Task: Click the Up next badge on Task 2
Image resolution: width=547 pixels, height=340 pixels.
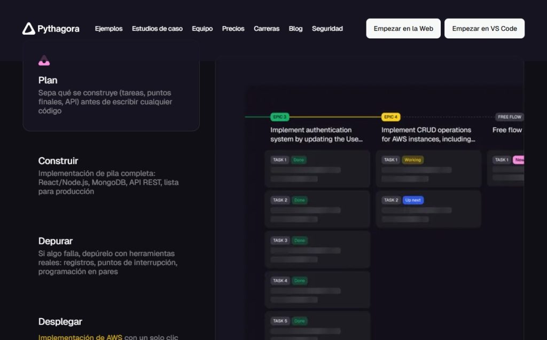Action: click(x=413, y=200)
